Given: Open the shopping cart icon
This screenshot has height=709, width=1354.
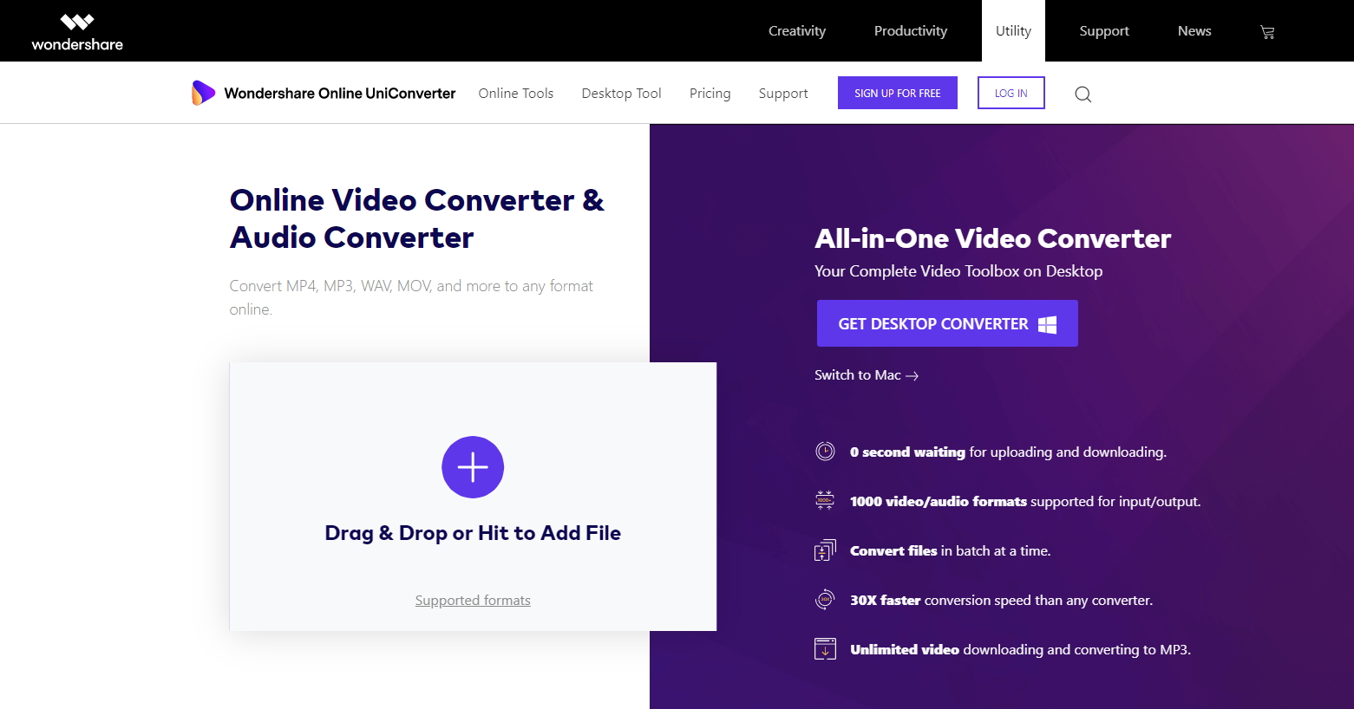Looking at the screenshot, I should [1267, 32].
